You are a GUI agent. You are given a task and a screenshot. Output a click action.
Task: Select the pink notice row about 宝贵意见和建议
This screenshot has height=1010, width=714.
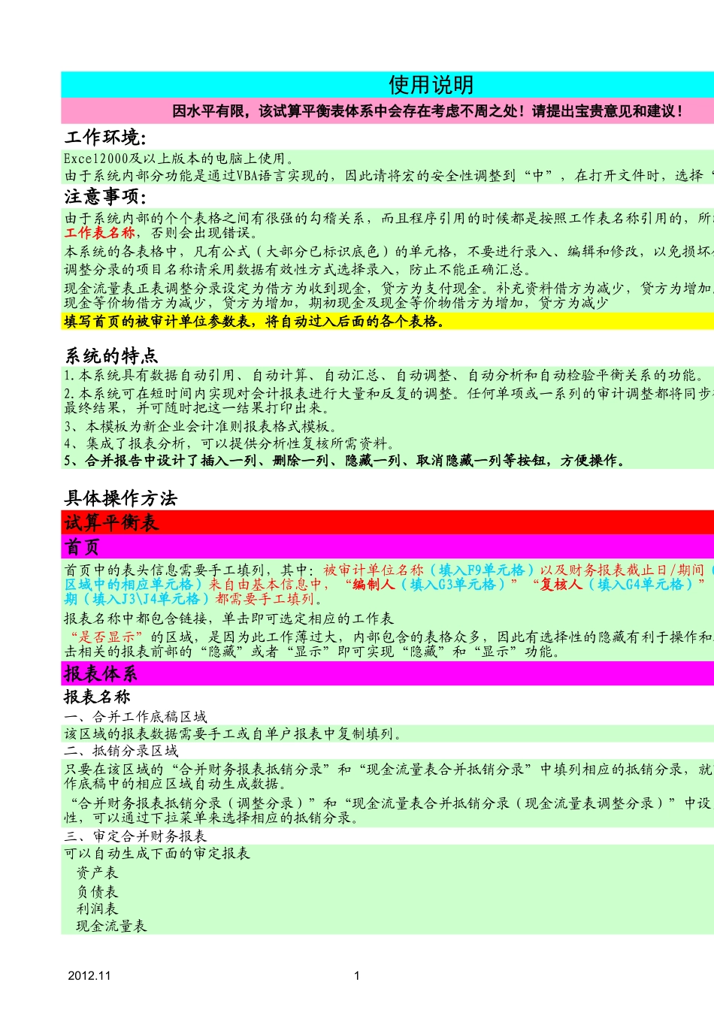[x=428, y=111]
